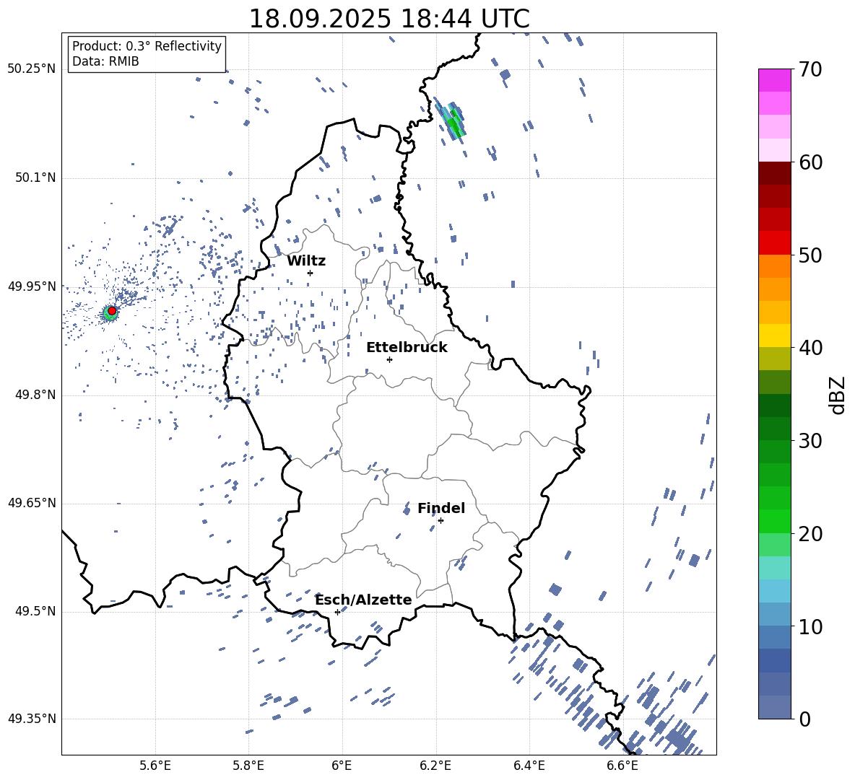Click the light cyan colorbar segment near 15
Image resolution: width=855 pixels, height=780 pixels.
click(x=774, y=568)
